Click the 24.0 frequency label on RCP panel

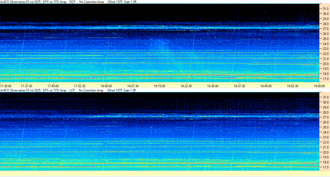[325, 44]
